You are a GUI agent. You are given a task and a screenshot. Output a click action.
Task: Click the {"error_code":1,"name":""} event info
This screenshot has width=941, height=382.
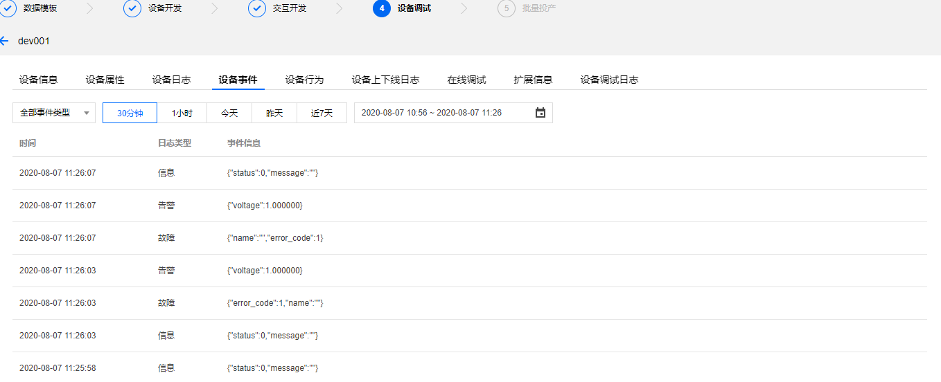[275, 303]
